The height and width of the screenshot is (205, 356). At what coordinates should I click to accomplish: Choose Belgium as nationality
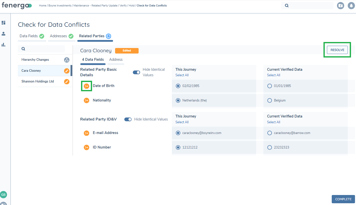pos(270,100)
